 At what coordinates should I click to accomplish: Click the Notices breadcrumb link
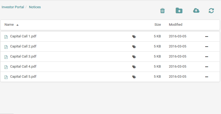tap(35, 7)
